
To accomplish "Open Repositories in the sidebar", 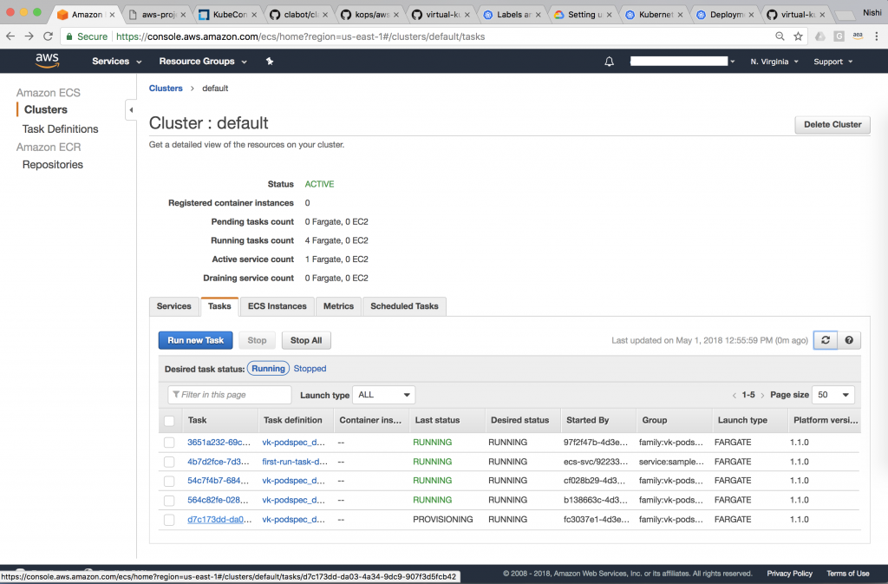I will (53, 165).
